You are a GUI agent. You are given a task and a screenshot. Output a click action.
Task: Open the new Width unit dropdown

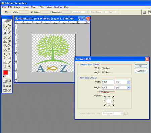tap(129, 82)
